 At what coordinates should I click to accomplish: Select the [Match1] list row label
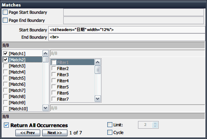pyautogui.click(x=17, y=54)
